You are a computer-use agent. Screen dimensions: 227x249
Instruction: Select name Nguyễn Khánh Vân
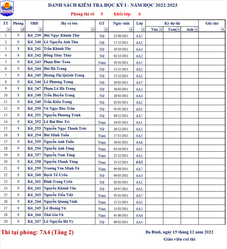point(69,188)
